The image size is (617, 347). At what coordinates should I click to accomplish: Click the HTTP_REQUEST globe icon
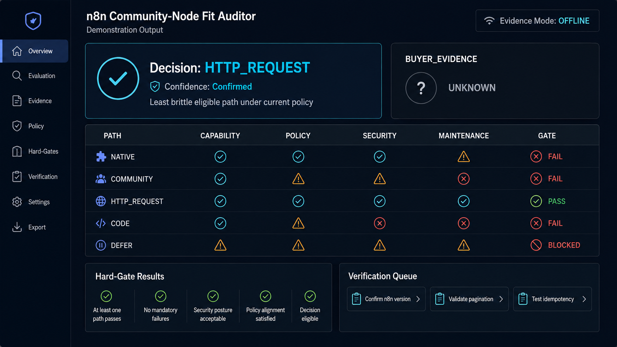pos(101,201)
